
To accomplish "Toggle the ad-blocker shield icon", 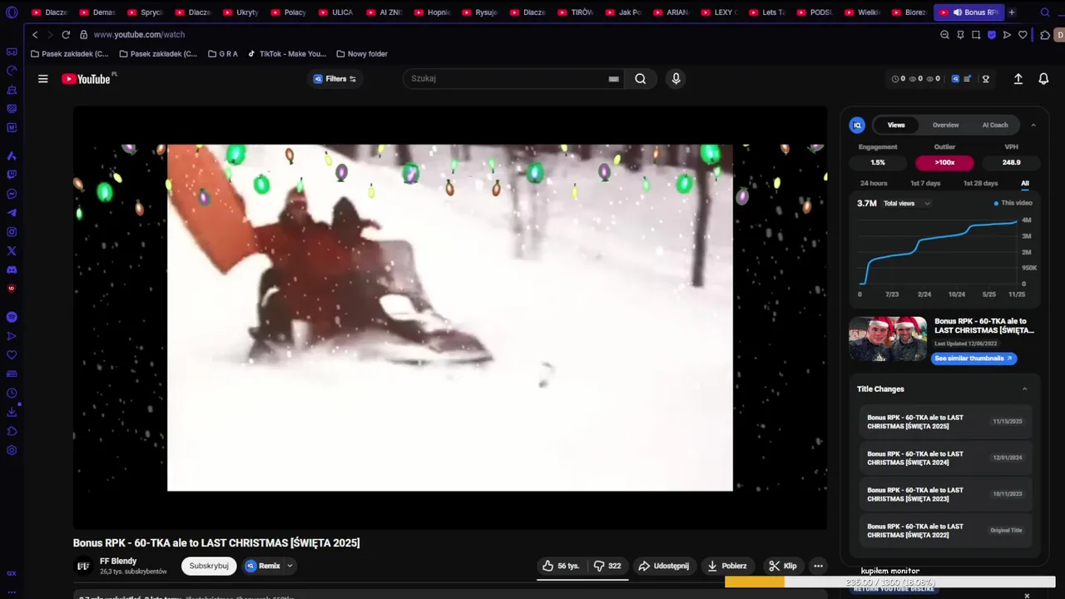I will (992, 35).
